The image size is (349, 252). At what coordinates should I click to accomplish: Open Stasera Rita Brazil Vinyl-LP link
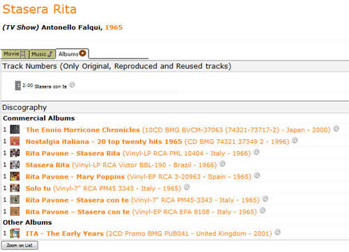[121, 165]
